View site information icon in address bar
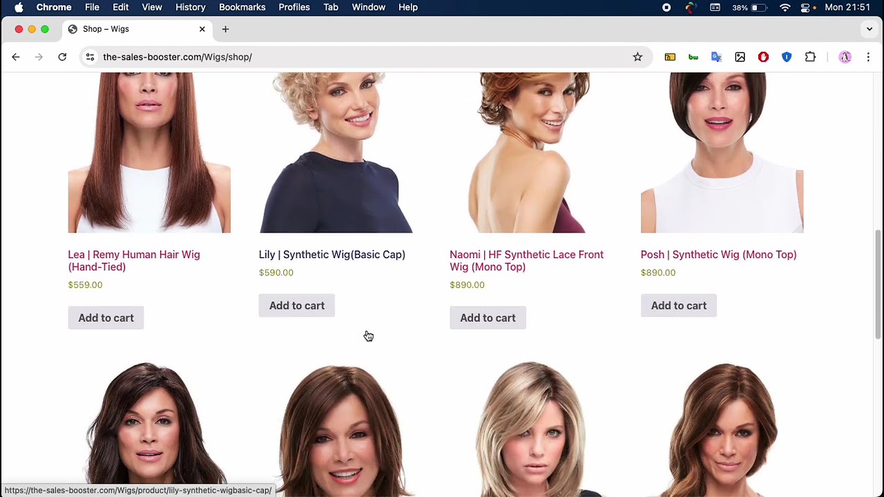This screenshot has width=884, height=497. pos(90,57)
